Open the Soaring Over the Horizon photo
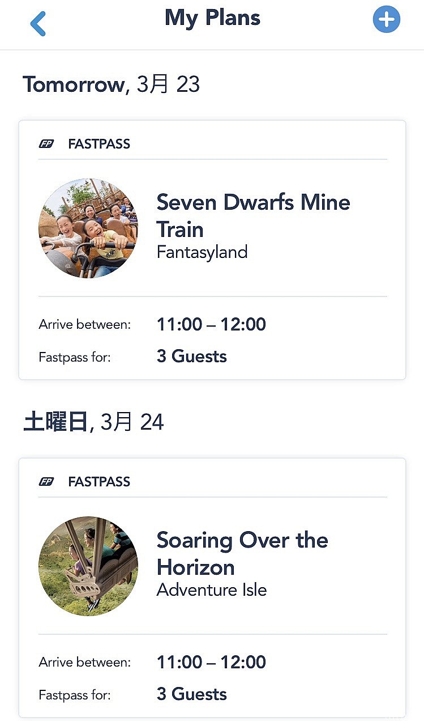This screenshot has width=424, height=721. tap(88, 566)
